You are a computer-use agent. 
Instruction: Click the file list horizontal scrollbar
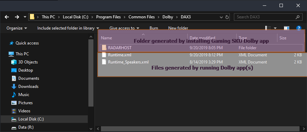click(x=200, y=129)
